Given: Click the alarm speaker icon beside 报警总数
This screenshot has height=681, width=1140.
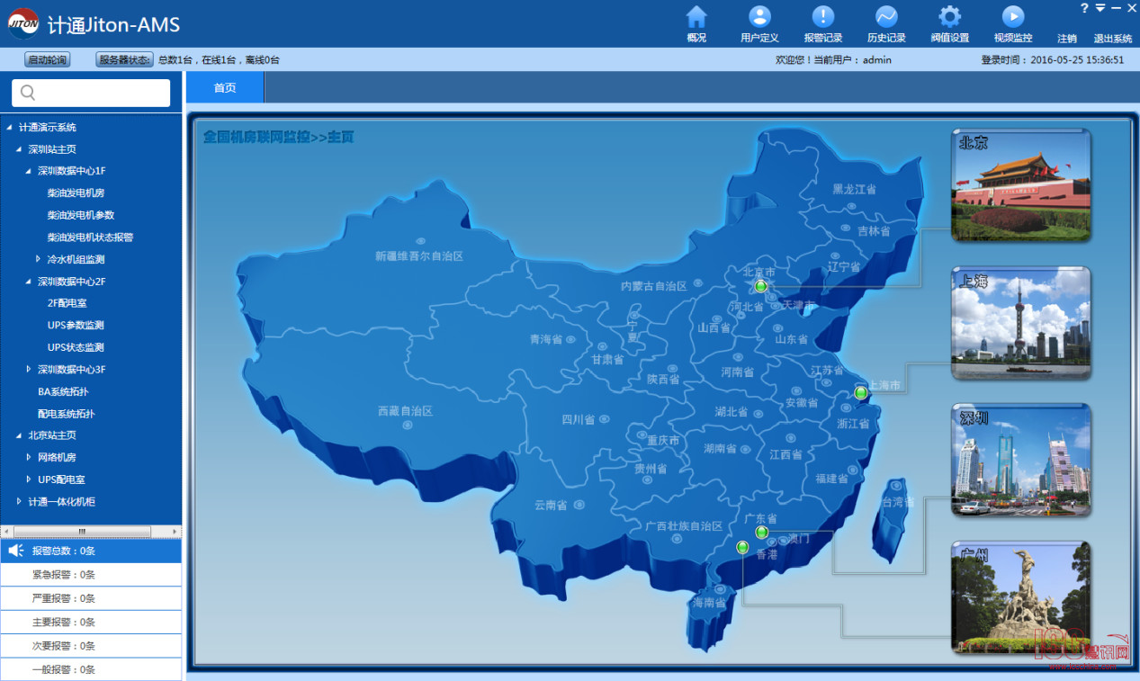Looking at the screenshot, I should coord(15,551).
